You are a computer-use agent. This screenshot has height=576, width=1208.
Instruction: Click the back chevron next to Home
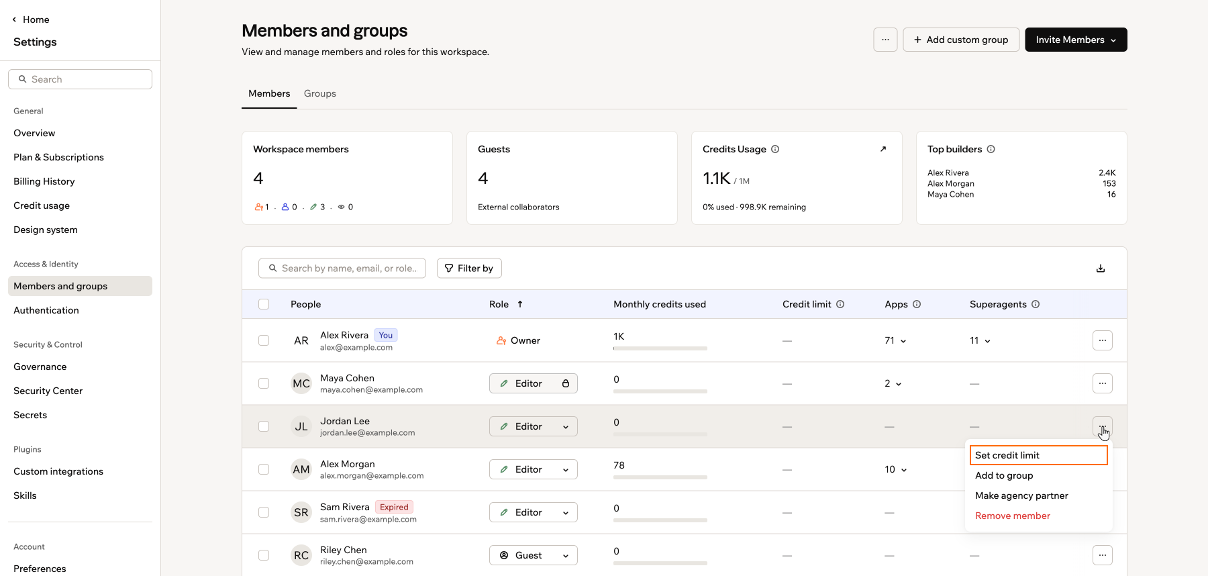14,19
